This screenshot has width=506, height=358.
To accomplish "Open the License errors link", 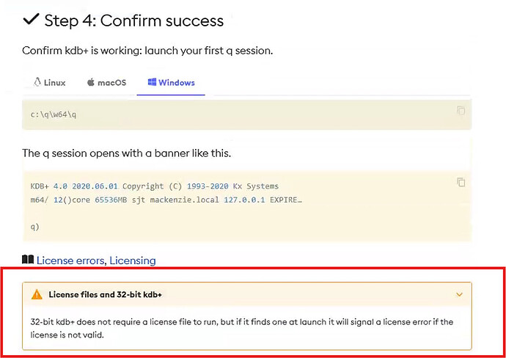I will [70, 260].
